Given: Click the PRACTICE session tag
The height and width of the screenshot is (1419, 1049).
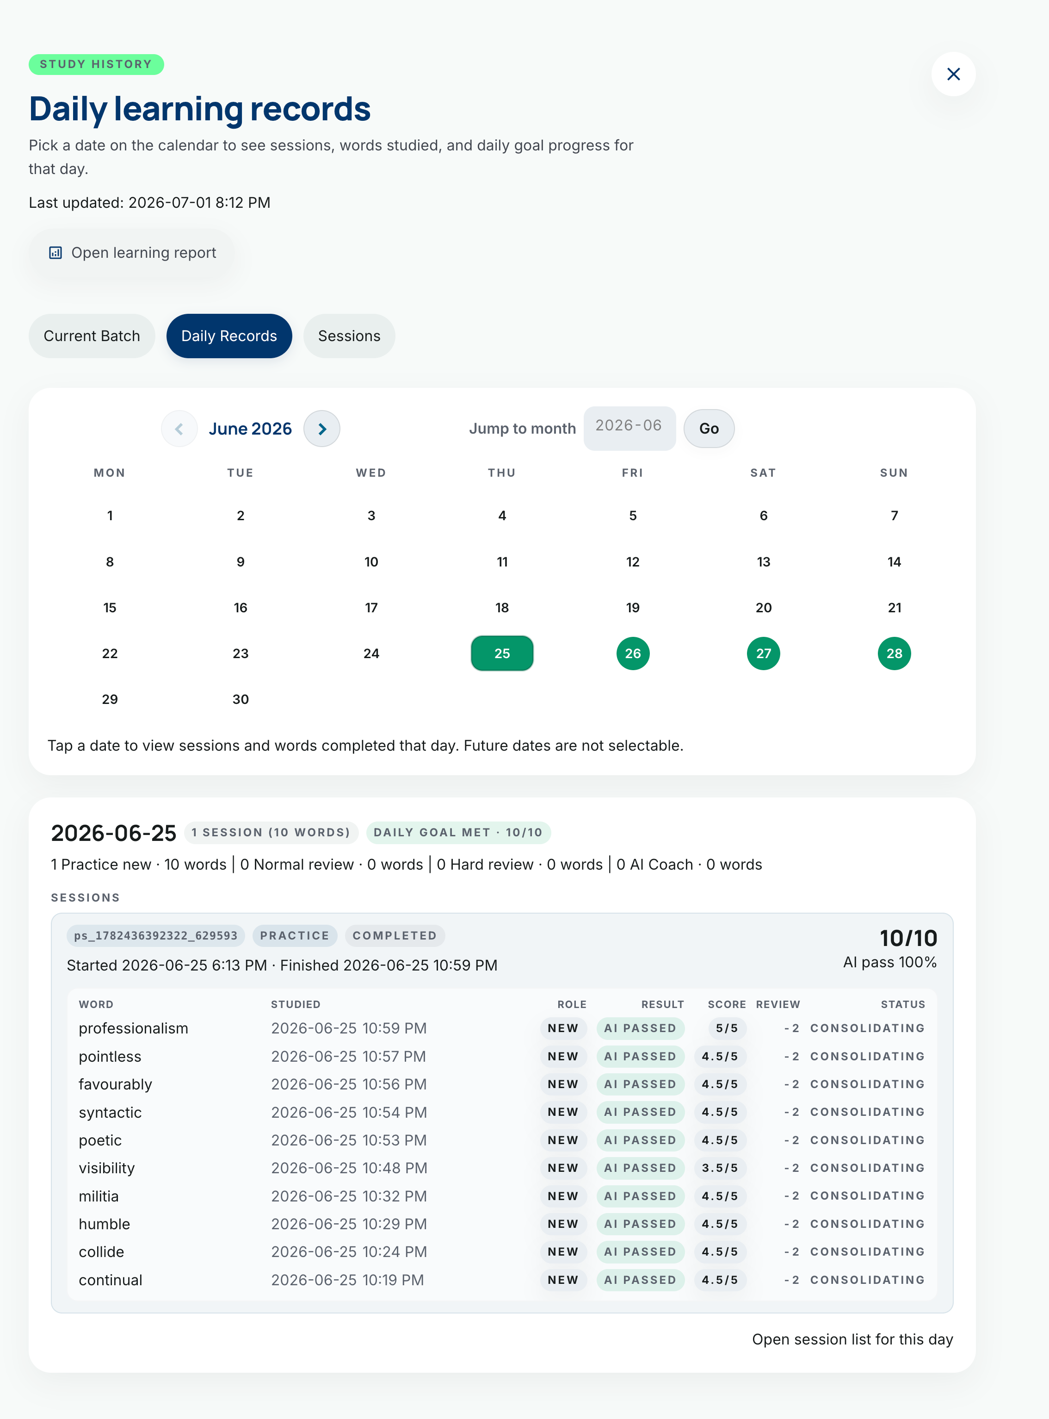Looking at the screenshot, I should pos(295,935).
